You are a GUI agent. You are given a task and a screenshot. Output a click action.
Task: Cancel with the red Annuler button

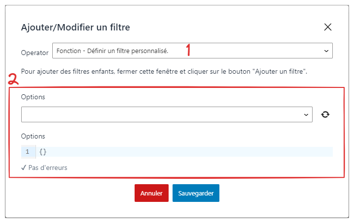(151, 193)
